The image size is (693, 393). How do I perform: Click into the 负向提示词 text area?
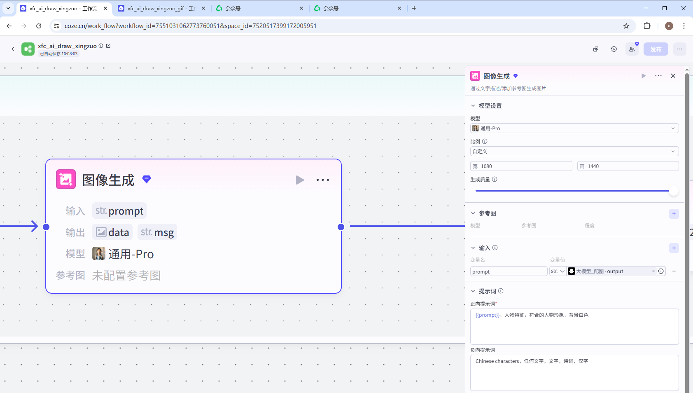(x=574, y=373)
